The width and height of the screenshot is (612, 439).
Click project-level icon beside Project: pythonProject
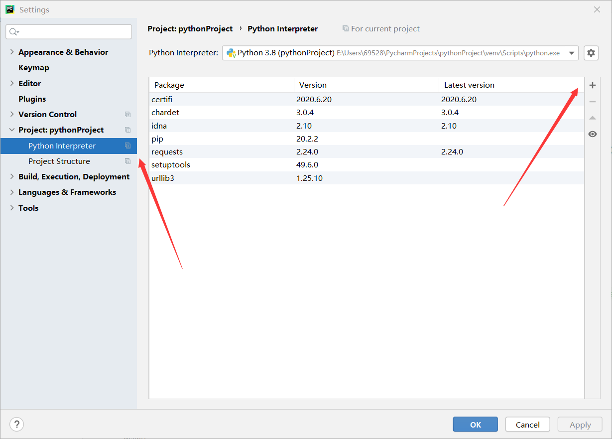pos(127,130)
